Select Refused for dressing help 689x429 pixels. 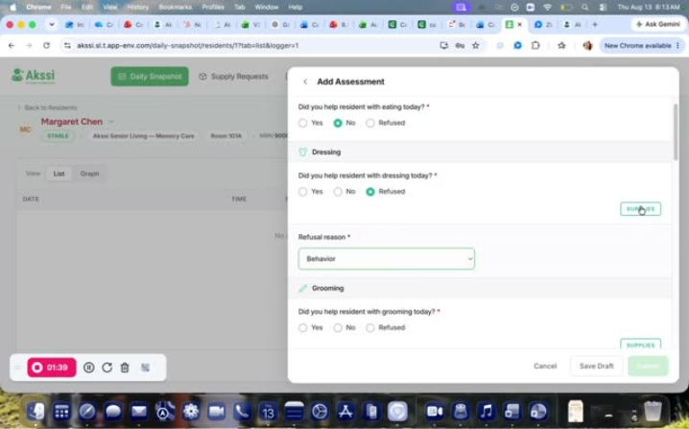(370, 192)
